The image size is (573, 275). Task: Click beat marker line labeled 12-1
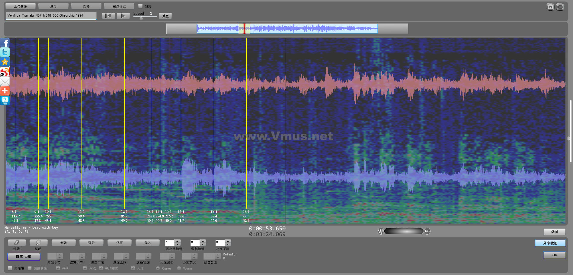click(124, 124)
